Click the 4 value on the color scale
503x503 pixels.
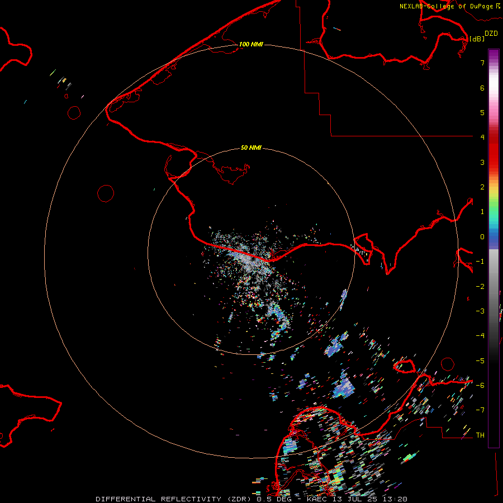[x=482, y=137]
